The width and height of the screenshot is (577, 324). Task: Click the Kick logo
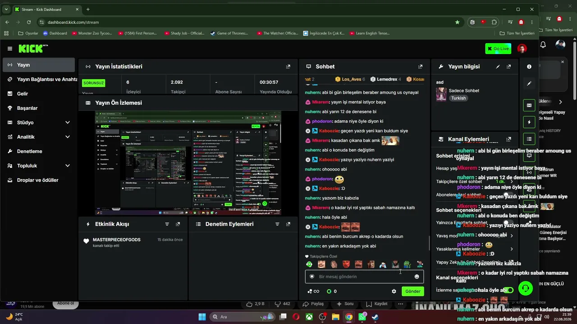click(x=33, y=49)
